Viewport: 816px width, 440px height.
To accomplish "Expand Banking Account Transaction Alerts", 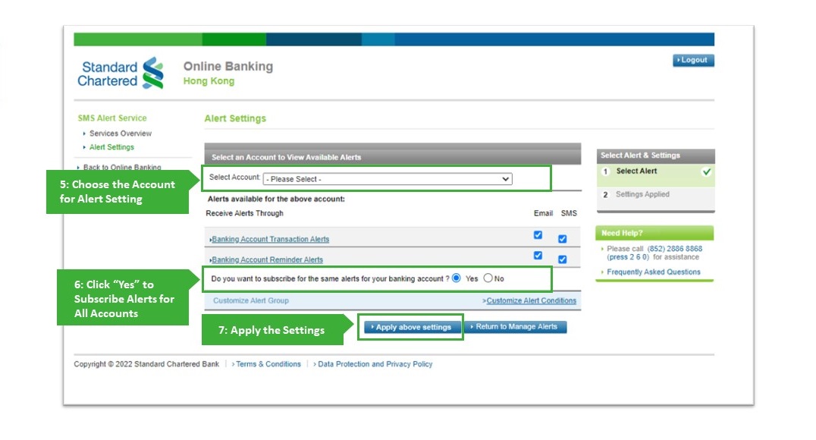I will click(x=270, y=240).
